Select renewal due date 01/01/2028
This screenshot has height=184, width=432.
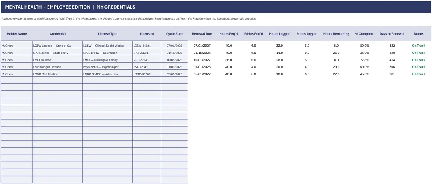click(x=202, y=67)
